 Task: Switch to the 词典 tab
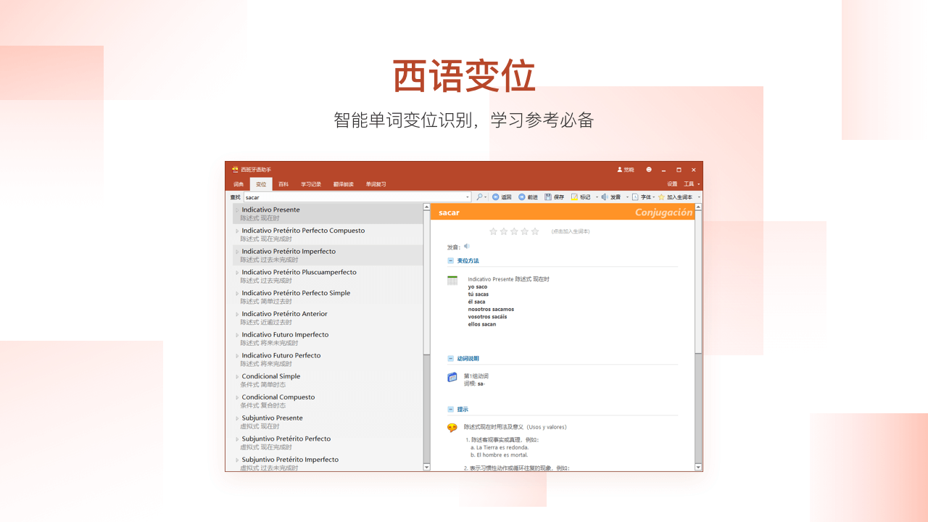click(x=239, y=183)
